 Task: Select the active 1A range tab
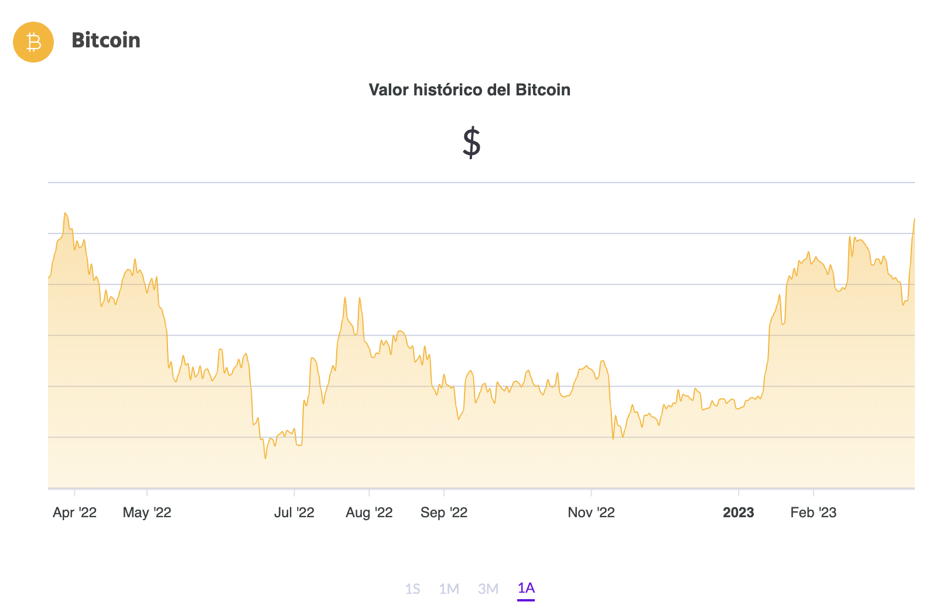(526, 588)
